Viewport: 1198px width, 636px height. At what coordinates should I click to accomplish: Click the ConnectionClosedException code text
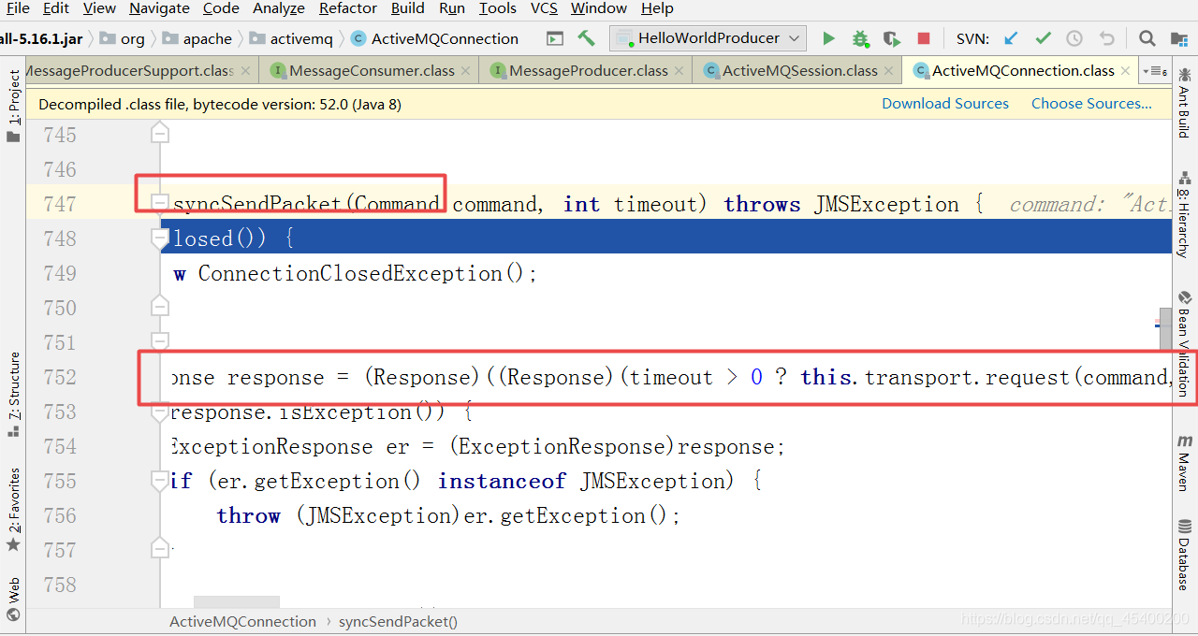click(350, 273)
